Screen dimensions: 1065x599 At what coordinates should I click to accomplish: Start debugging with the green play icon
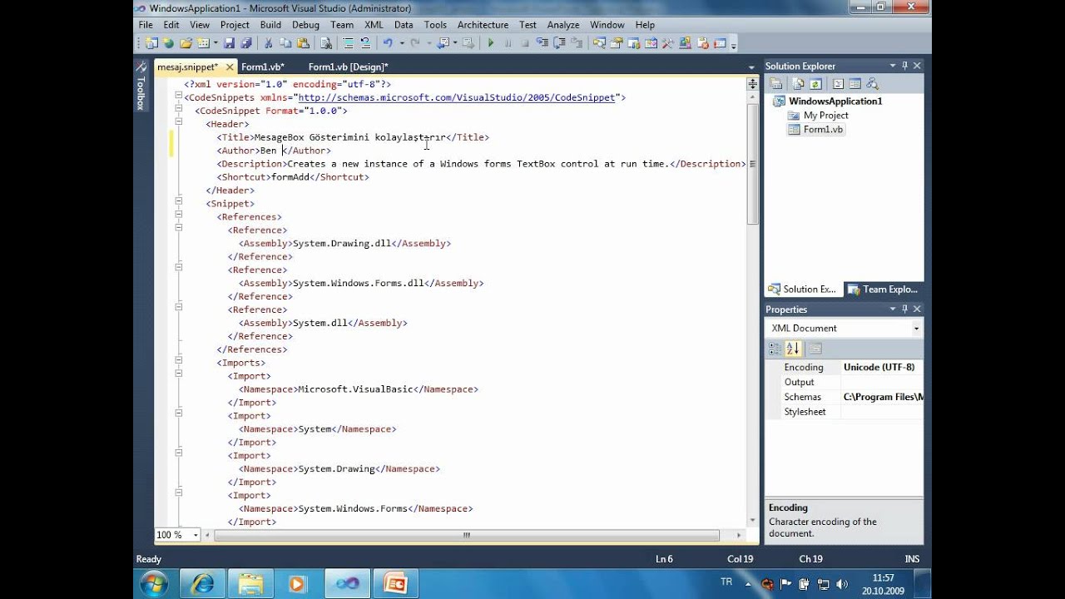pyautogui.click(x=491, y=43)
